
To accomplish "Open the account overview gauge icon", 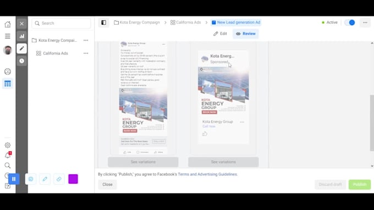I will [8, 72].
